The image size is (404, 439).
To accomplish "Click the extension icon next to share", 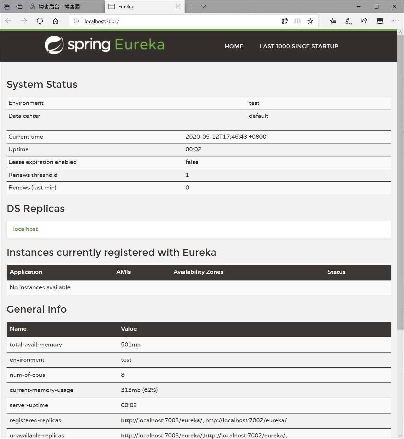I will 380,21.
